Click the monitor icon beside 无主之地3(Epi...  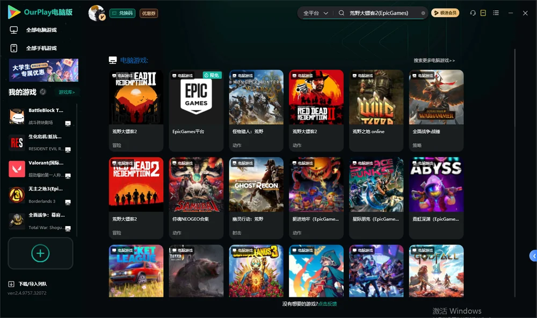(68, 202)
